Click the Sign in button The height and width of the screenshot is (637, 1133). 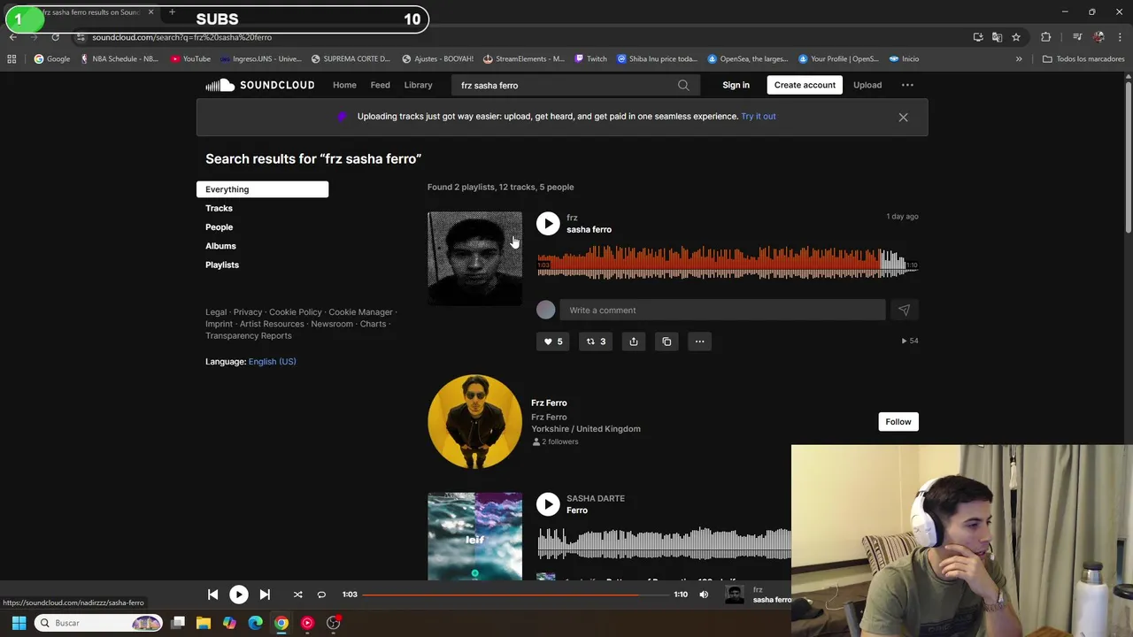coord(736,85)
